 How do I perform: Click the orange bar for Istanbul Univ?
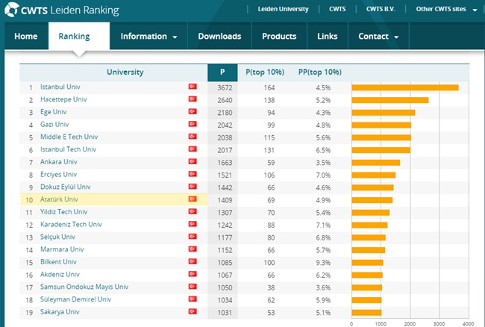(x=405, y=88)
